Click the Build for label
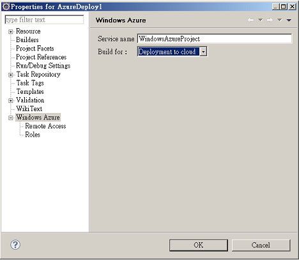This screenshot has width=299, height=260. click(x=112, y=52)
